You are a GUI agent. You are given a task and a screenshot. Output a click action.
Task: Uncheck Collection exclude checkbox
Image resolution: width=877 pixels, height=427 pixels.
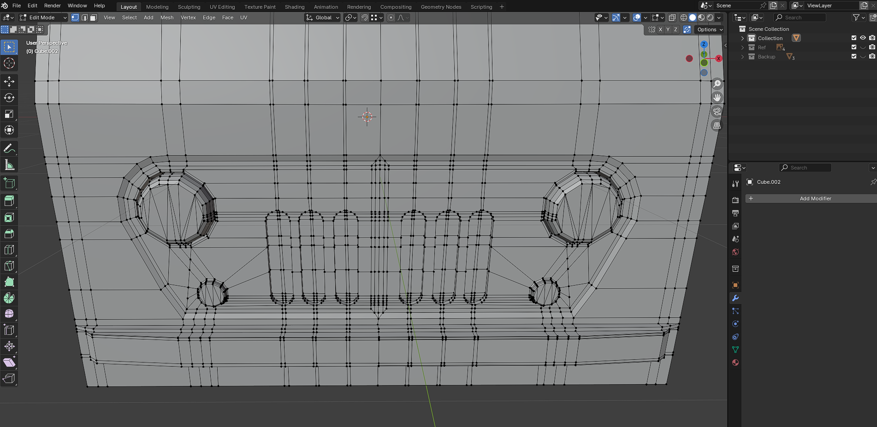click(854, 38)
